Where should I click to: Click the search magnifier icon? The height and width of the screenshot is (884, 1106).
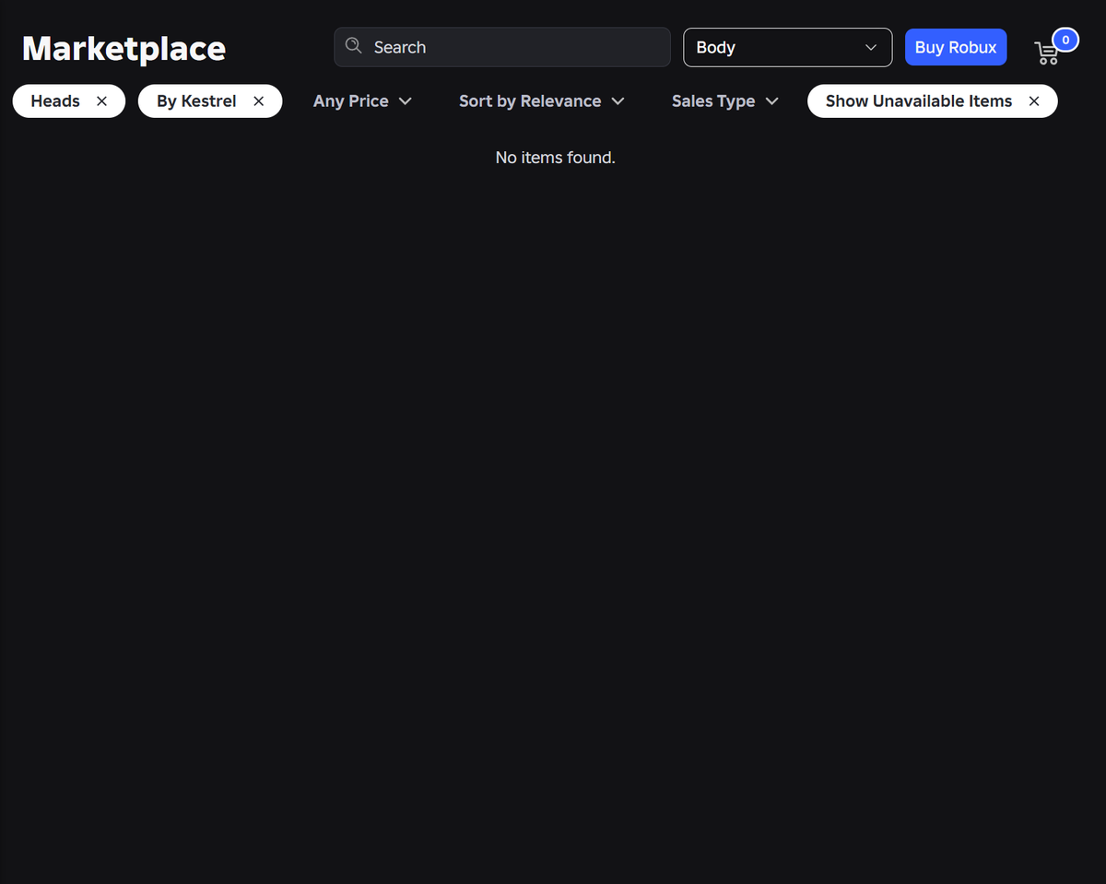point(353,46)
